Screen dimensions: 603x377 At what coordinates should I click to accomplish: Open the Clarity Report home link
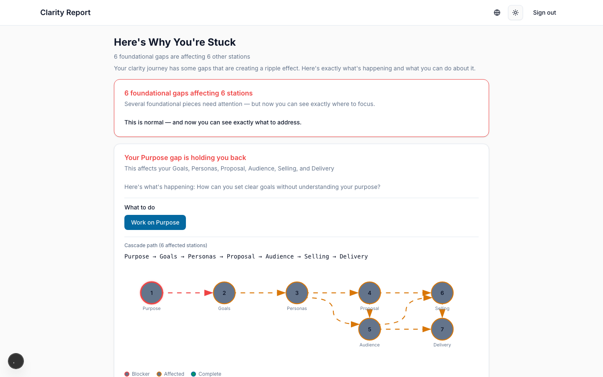click(x=65, y=13)
